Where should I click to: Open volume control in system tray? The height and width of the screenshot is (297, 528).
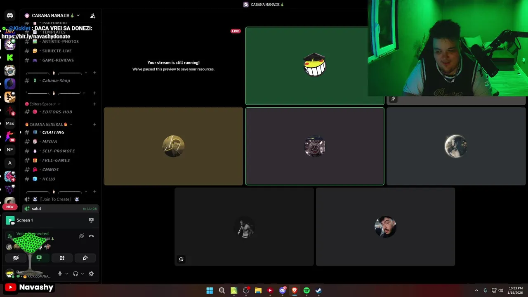click(x=501, y=290)
